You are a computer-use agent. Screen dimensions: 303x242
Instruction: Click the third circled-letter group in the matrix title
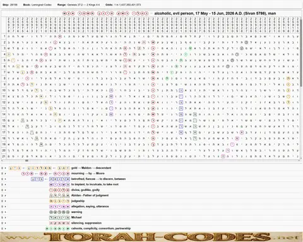tap(105, 13)
